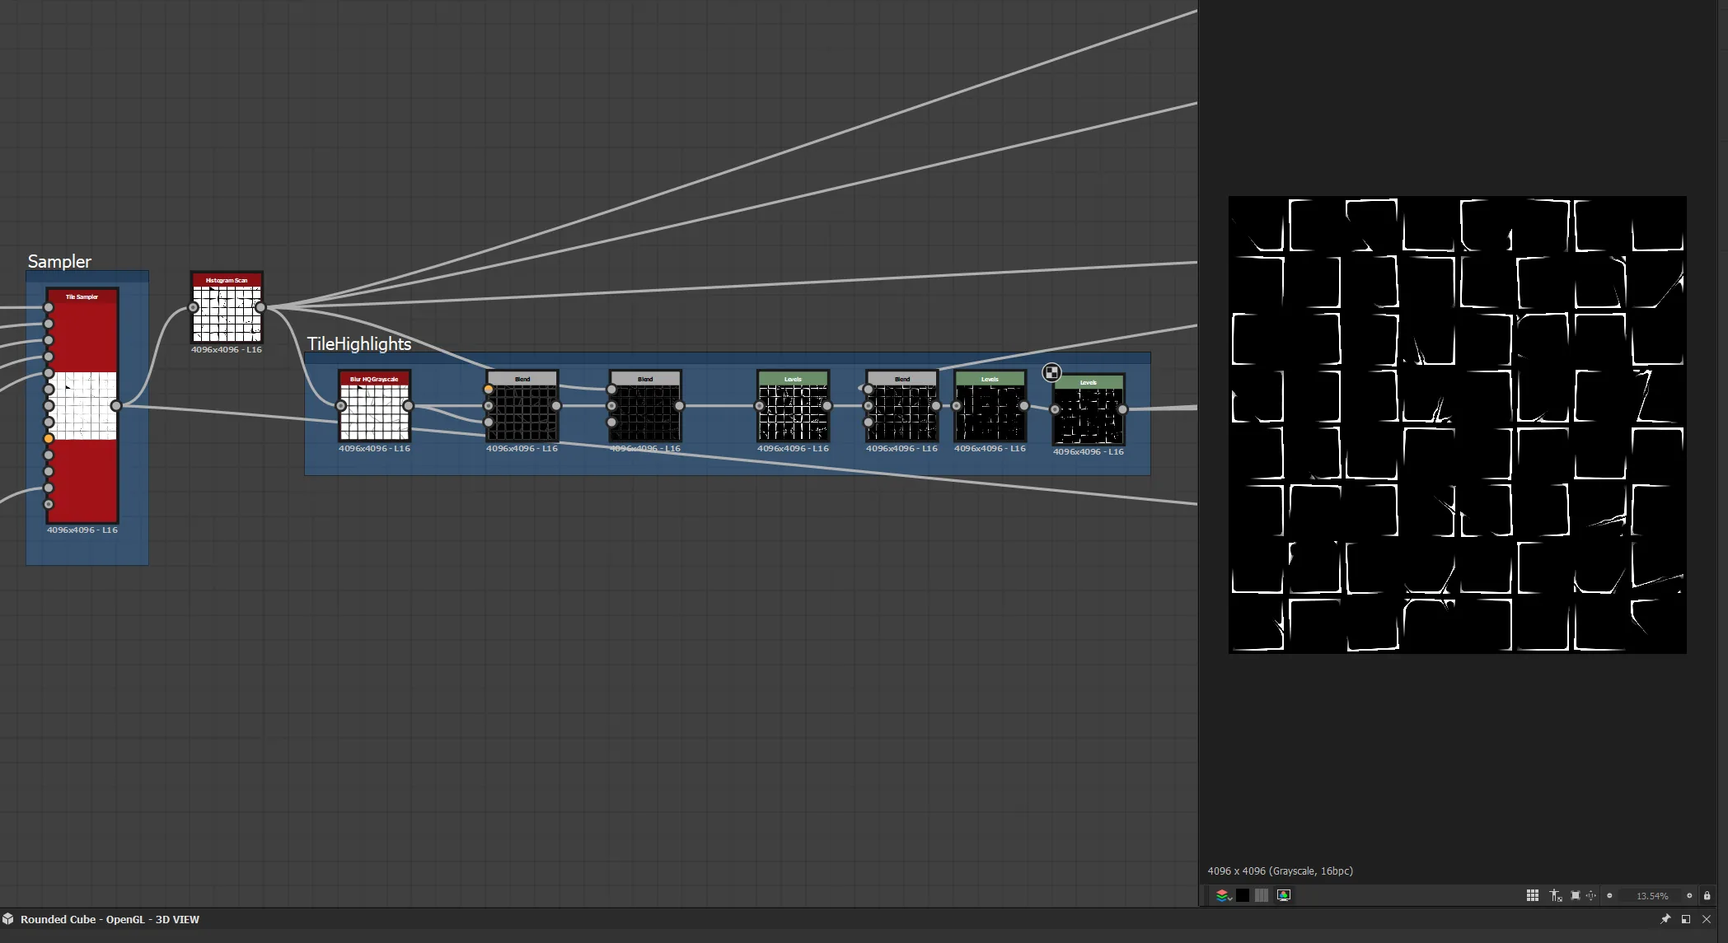1728x943 pixels.
Task: Toggle the histogram bars icon
Action: click(x=1262, y=895)
